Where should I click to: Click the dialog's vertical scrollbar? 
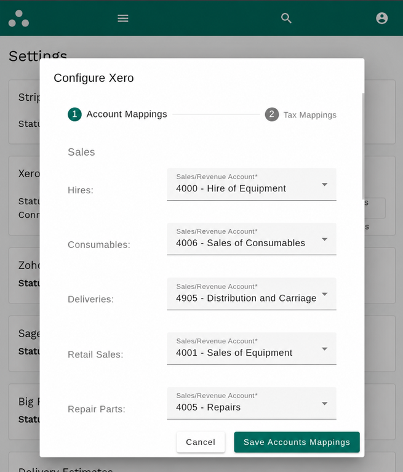coord(363,146)
